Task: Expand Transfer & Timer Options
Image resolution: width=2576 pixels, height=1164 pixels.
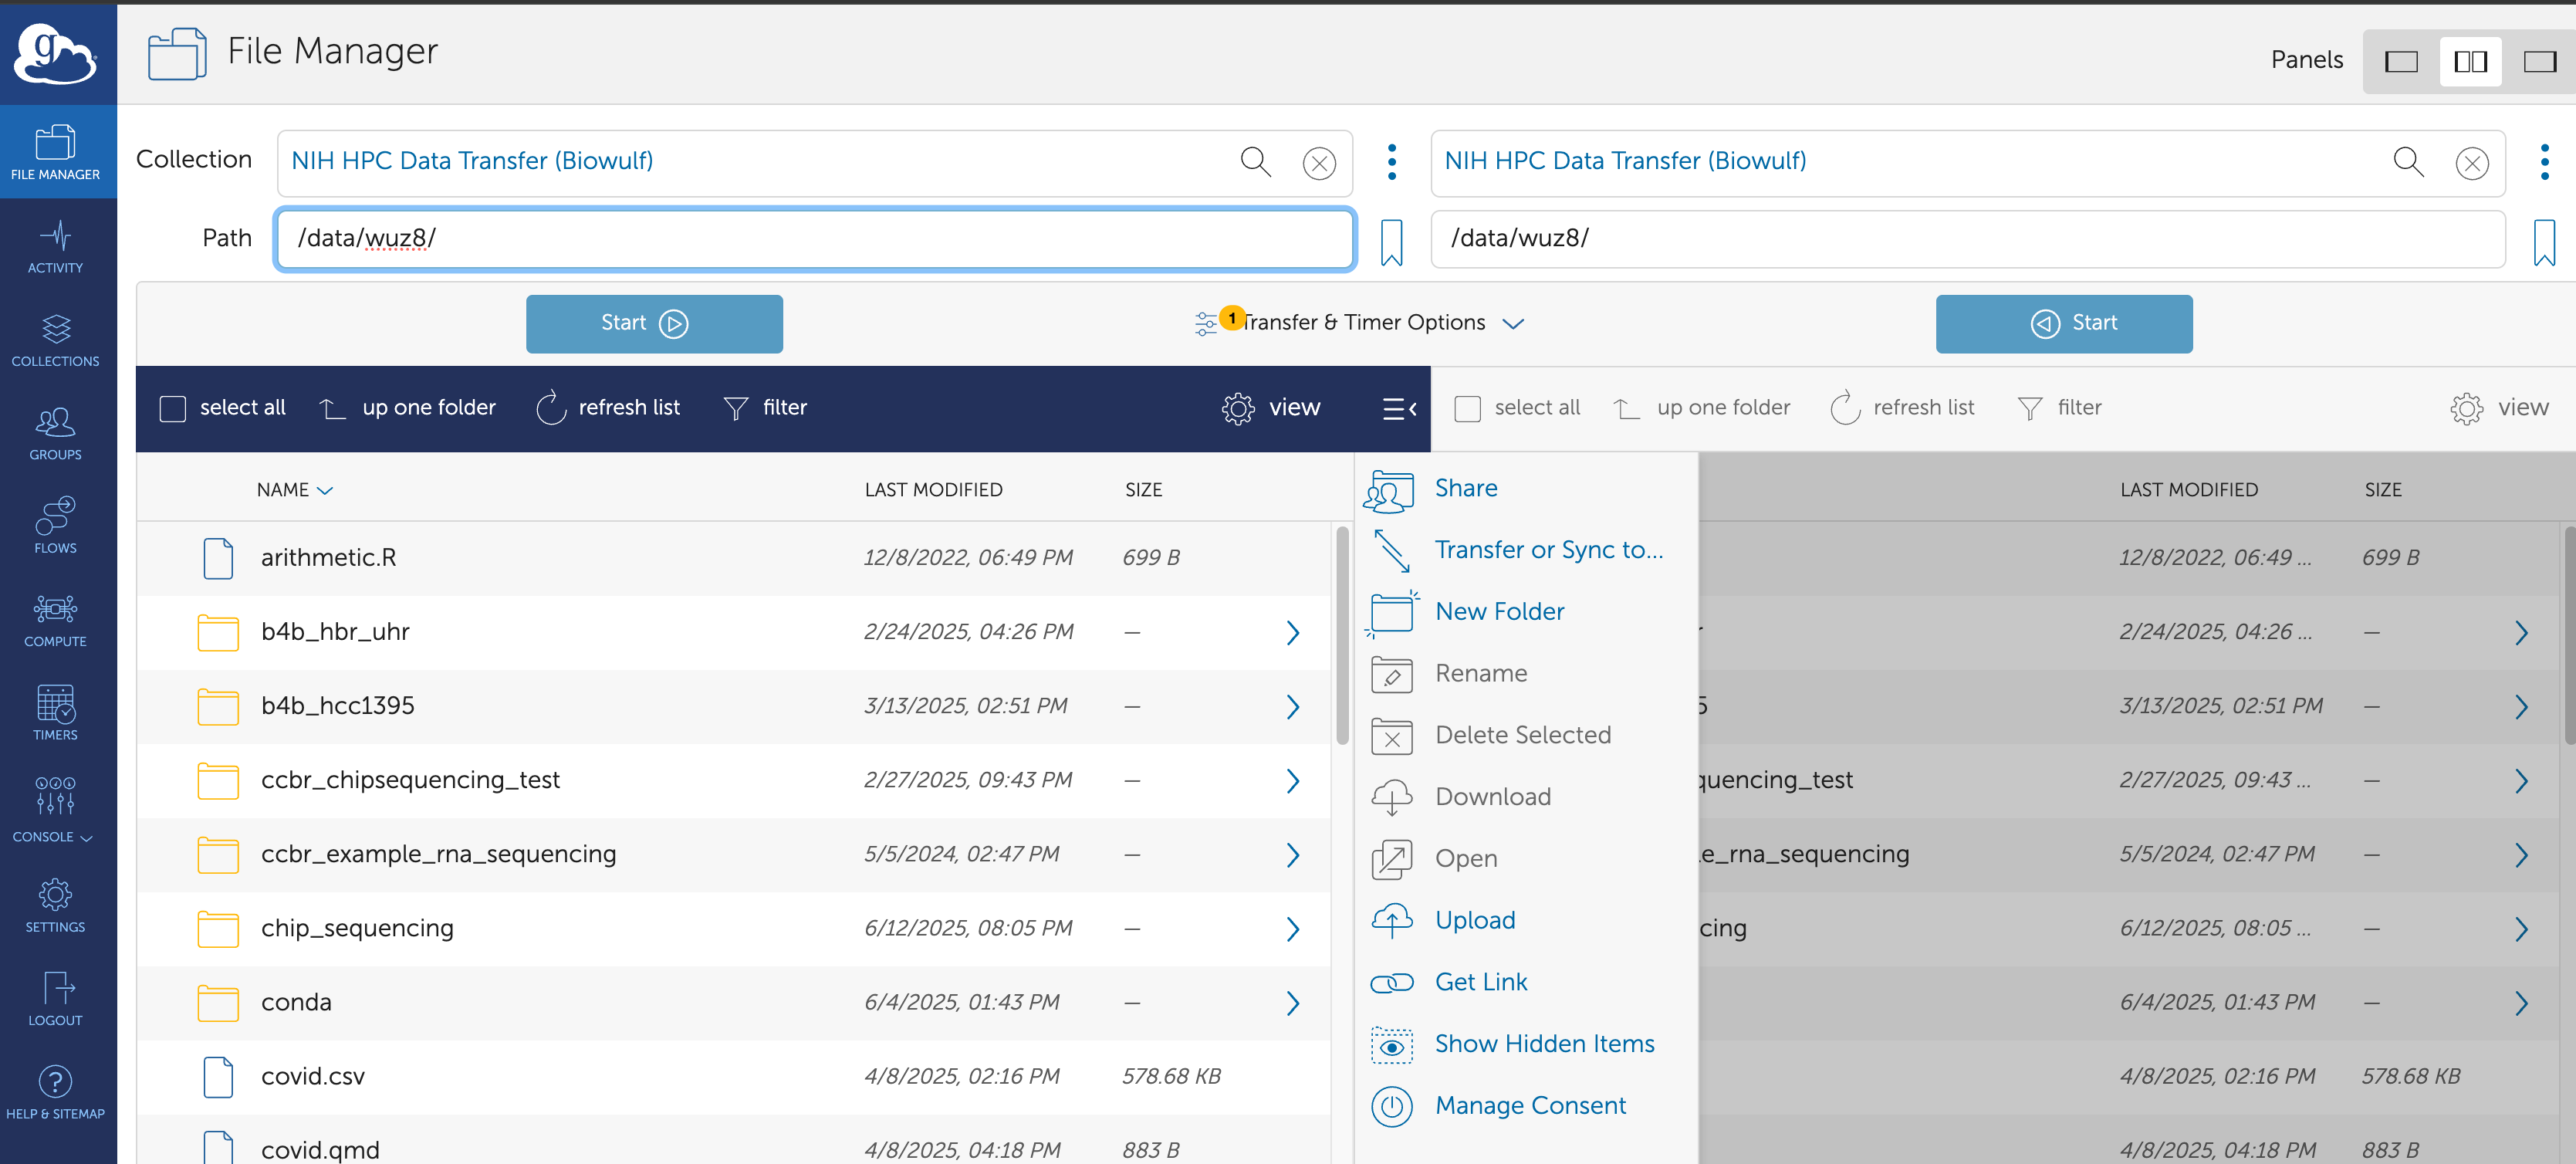Action: pyautogui.click(x=1362, y=323)
